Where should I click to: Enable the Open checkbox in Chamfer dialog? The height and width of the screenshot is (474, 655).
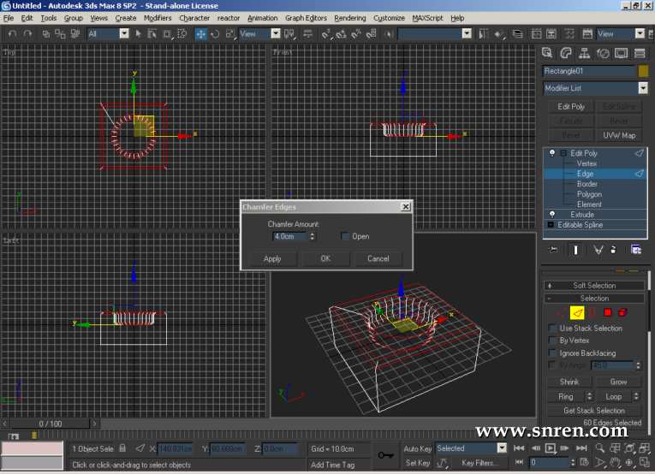[x=345, y=236]
